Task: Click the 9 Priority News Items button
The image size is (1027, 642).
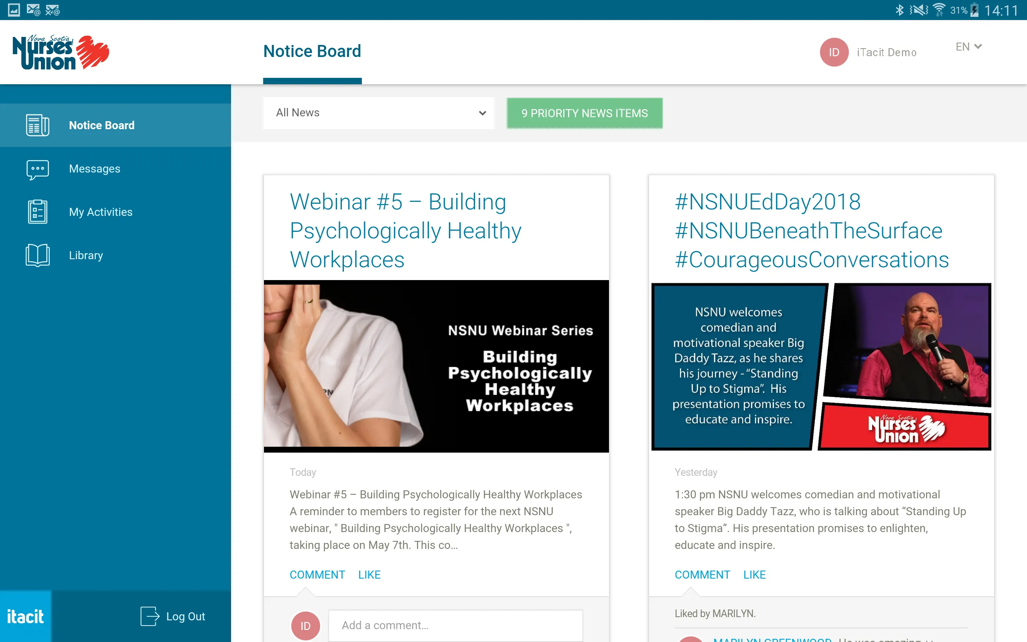Action: [585, 113]
